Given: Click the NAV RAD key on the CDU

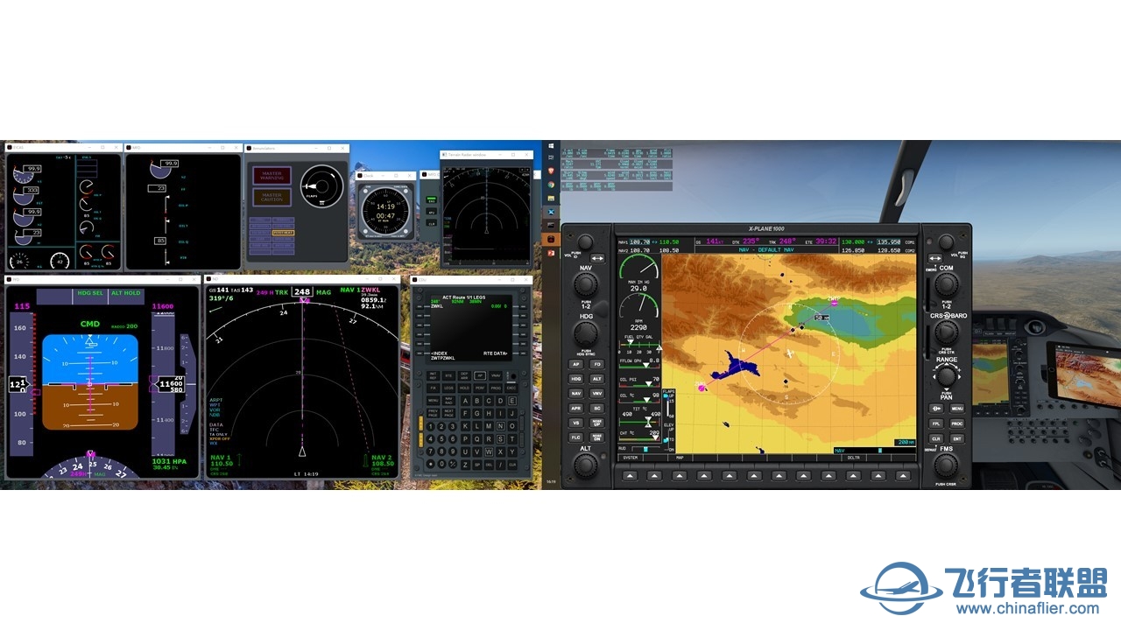Looking at the screenshot, I should point(448,401).
